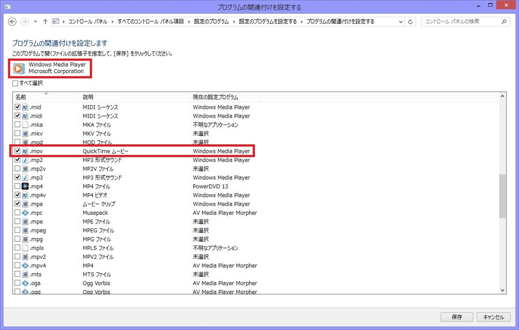519x330 pixels.
Task: Check the .mpeg extension checkbox
Action: click(x=18, y=230)
